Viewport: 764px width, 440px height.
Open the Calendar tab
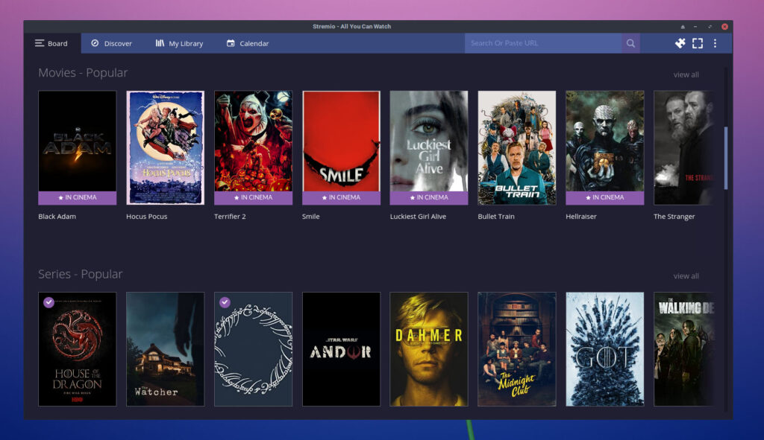tap(248, 43)
